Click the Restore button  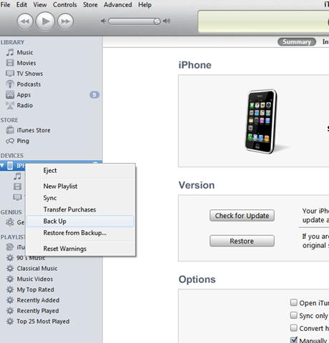[242, 241]
